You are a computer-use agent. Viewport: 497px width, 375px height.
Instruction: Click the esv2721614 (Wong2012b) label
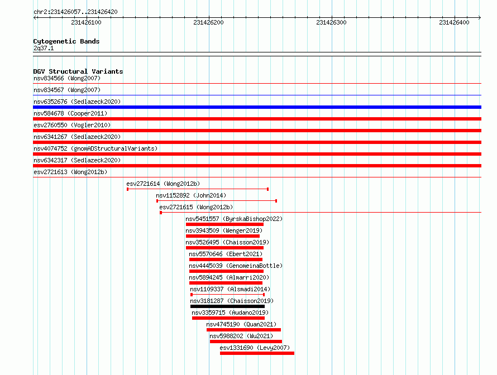[163, 184]
